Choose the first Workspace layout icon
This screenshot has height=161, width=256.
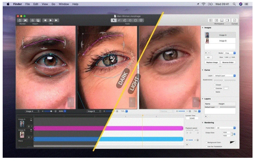coord(211,20)
